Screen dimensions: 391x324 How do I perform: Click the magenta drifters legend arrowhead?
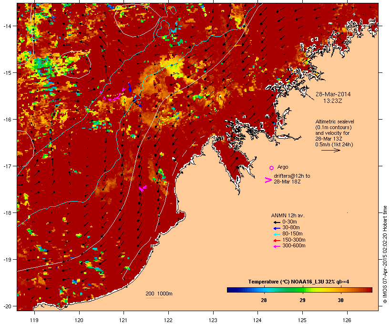[268, 180]
